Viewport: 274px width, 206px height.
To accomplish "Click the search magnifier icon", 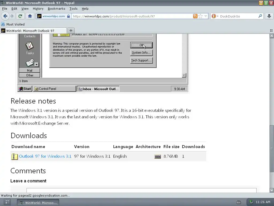I will pos(260,16).
